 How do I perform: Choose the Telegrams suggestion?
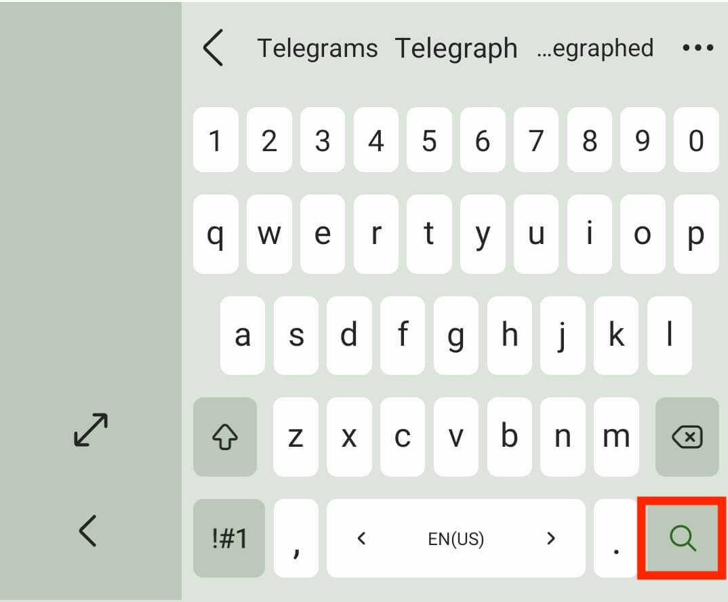point(317,49)
